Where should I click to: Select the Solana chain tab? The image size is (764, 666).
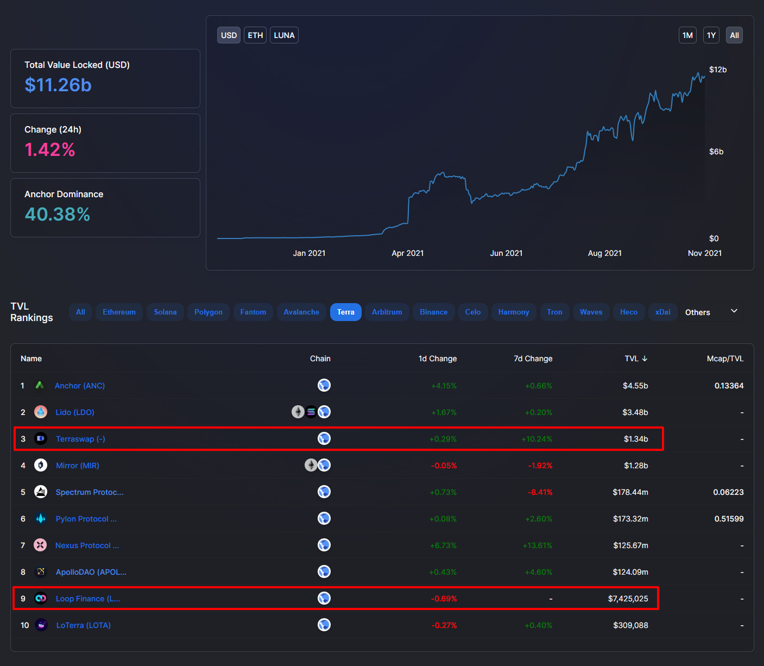[x=165, y=312]
